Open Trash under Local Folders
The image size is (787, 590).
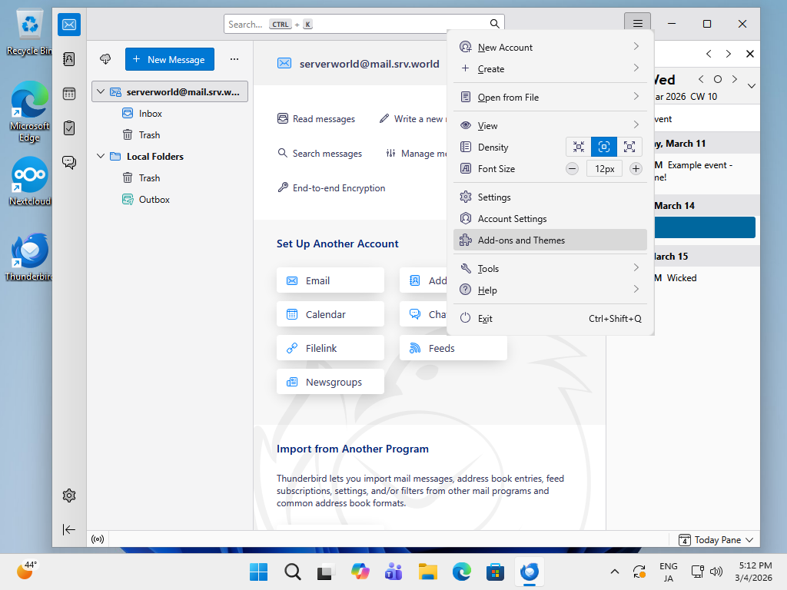[170, 178]
